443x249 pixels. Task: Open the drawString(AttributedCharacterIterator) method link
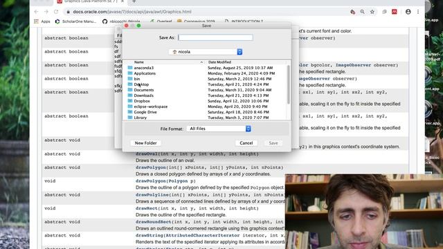pos(150,235)
